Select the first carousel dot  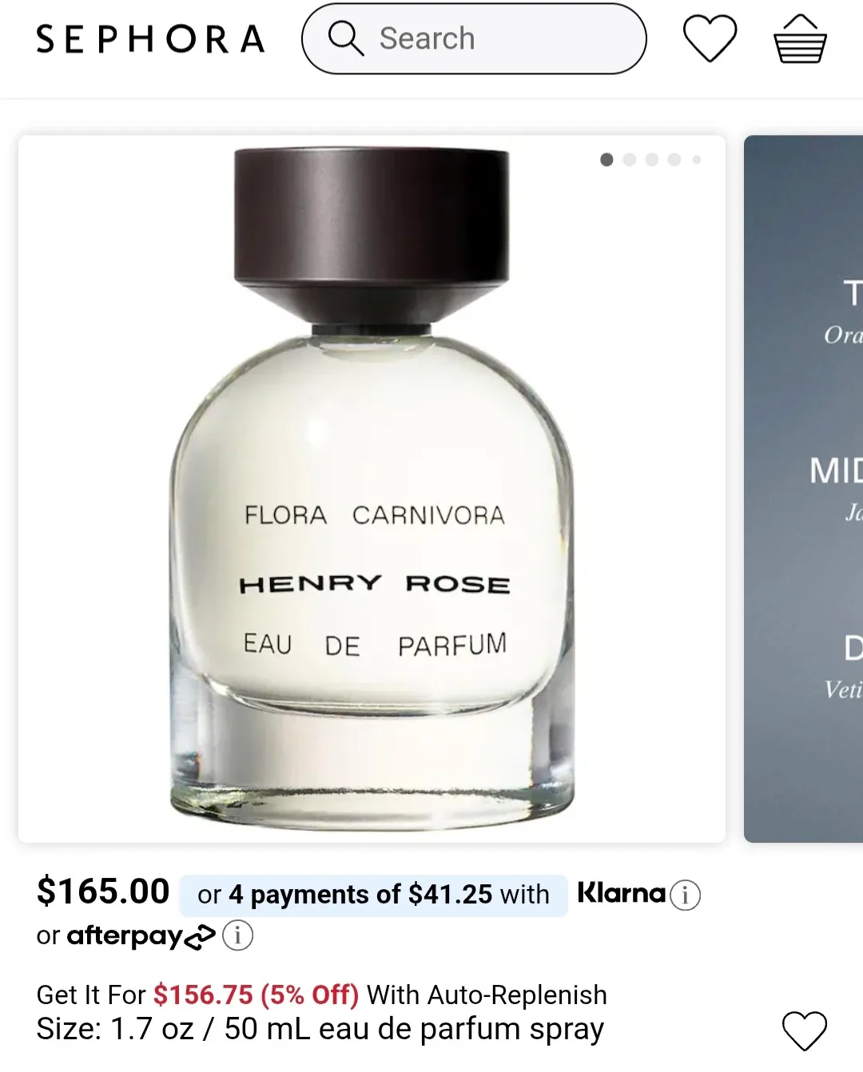click(x=606, y=160)
